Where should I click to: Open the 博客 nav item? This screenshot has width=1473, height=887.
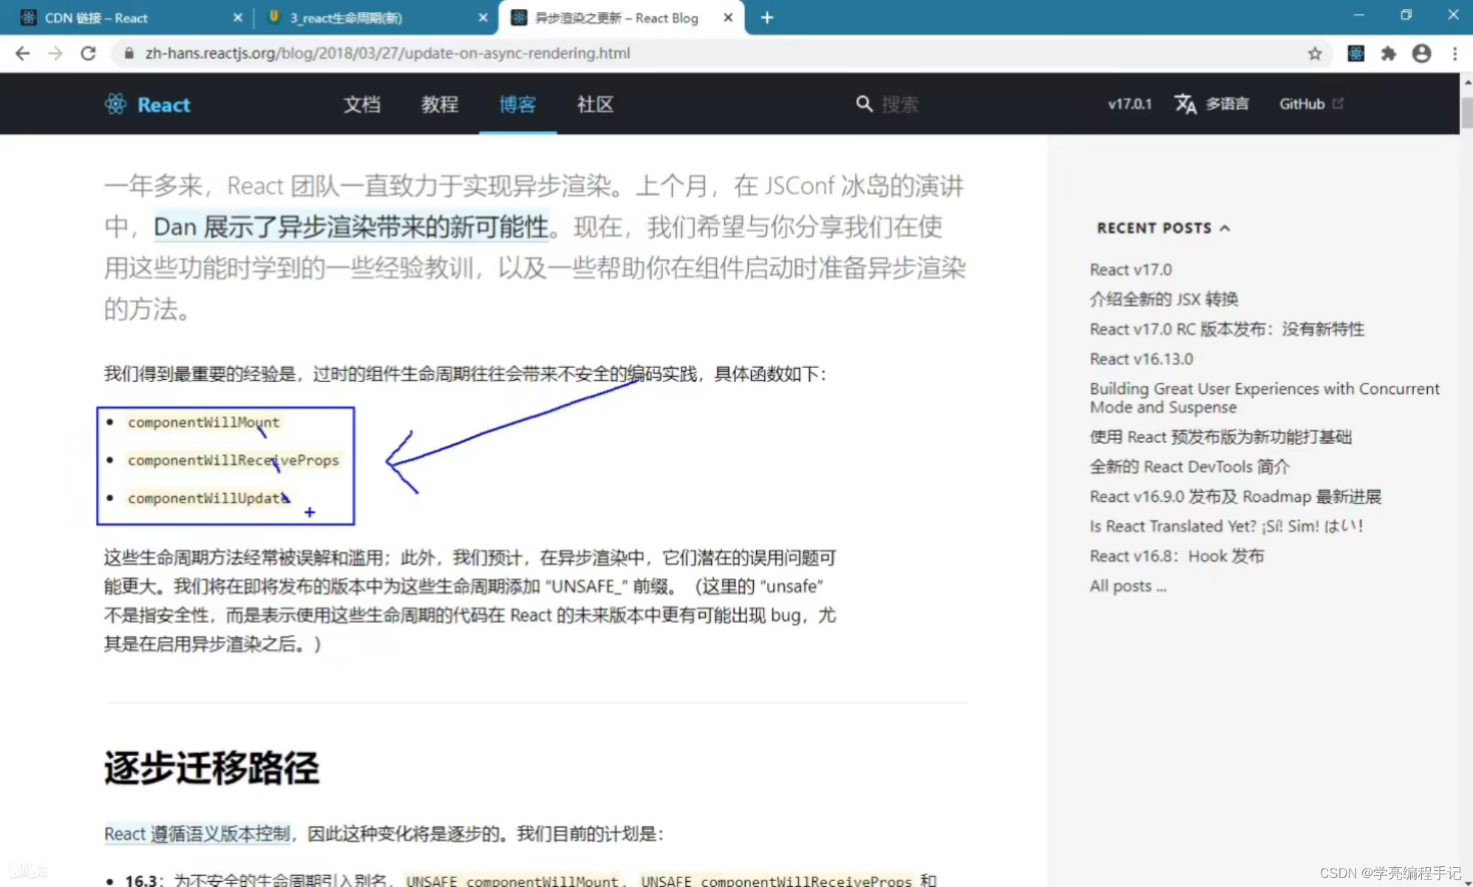517,104
